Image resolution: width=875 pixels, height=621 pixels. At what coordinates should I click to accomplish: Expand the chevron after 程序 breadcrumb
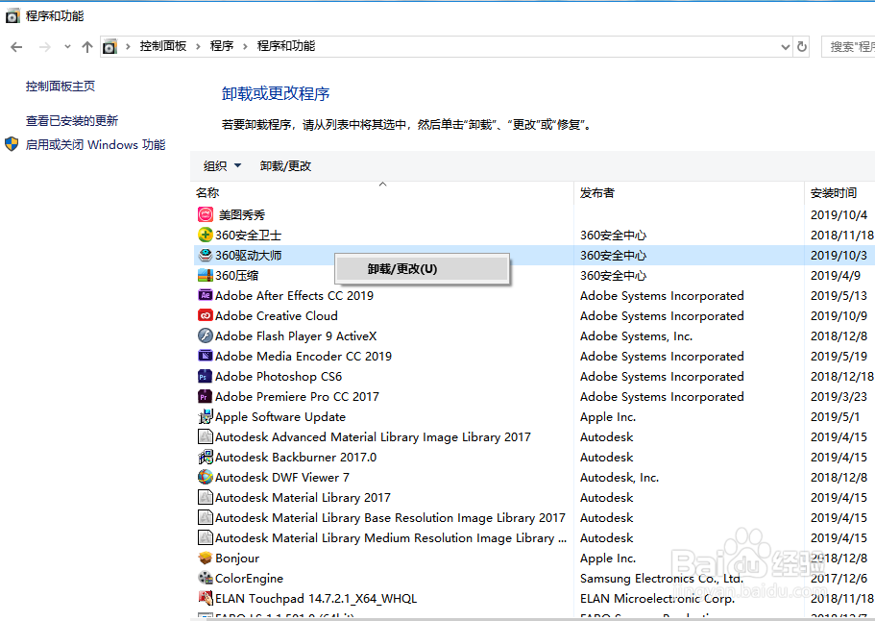point(245,46)
